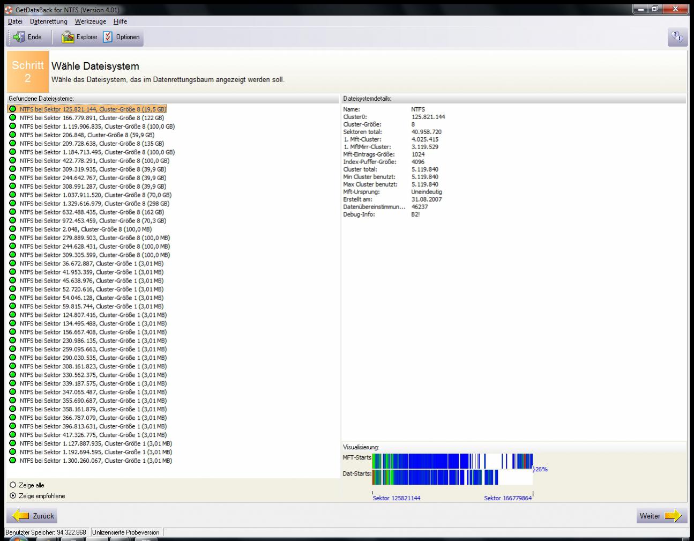Image resolution: width=694 pixels, height=541 pixels.
Task: Select NTFS bei Sektor 124.807.416 entry
Action: (88, 315)
